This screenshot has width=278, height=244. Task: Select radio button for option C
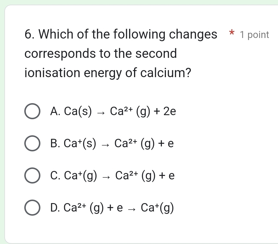pyautogui.click(x=32, y=176)
